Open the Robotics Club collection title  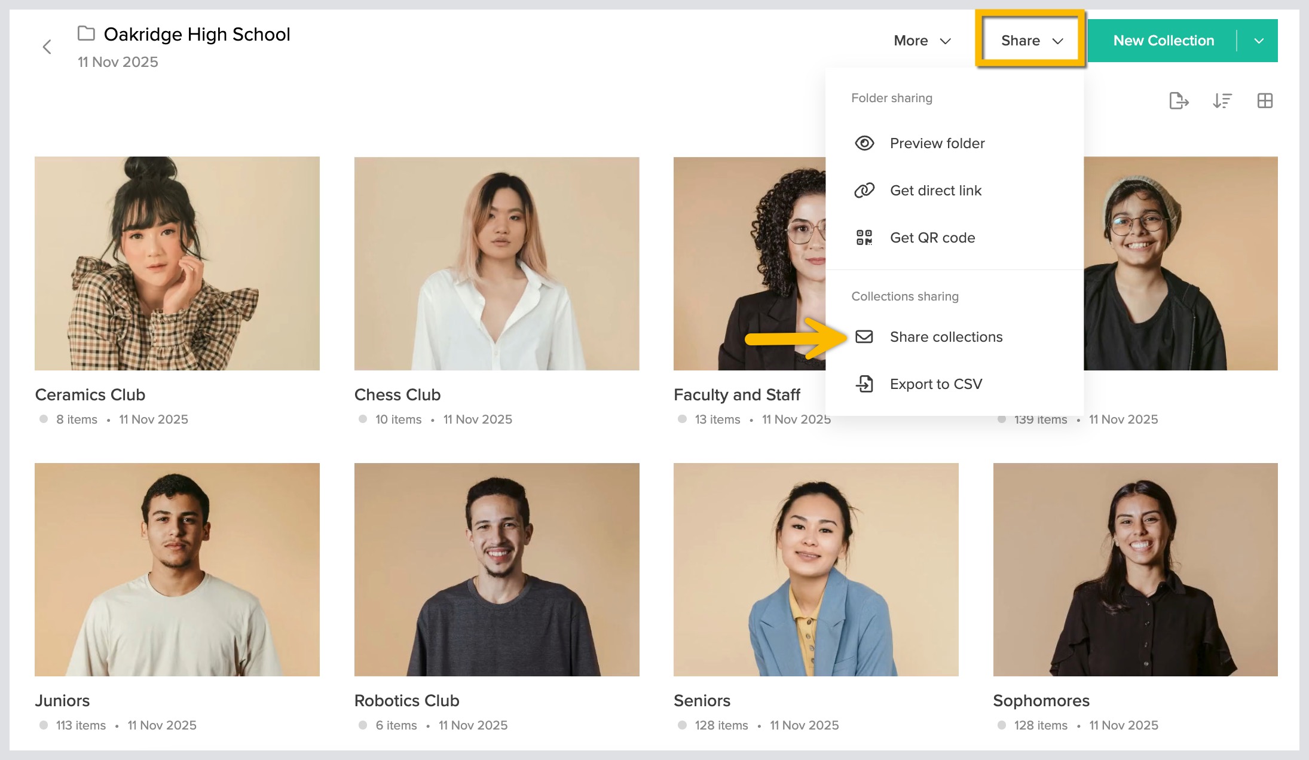pyautogui.click(x=407, y=701)
